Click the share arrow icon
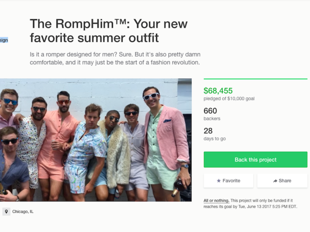Viewport: 310px width, 232px height. (x=275, y=181)
